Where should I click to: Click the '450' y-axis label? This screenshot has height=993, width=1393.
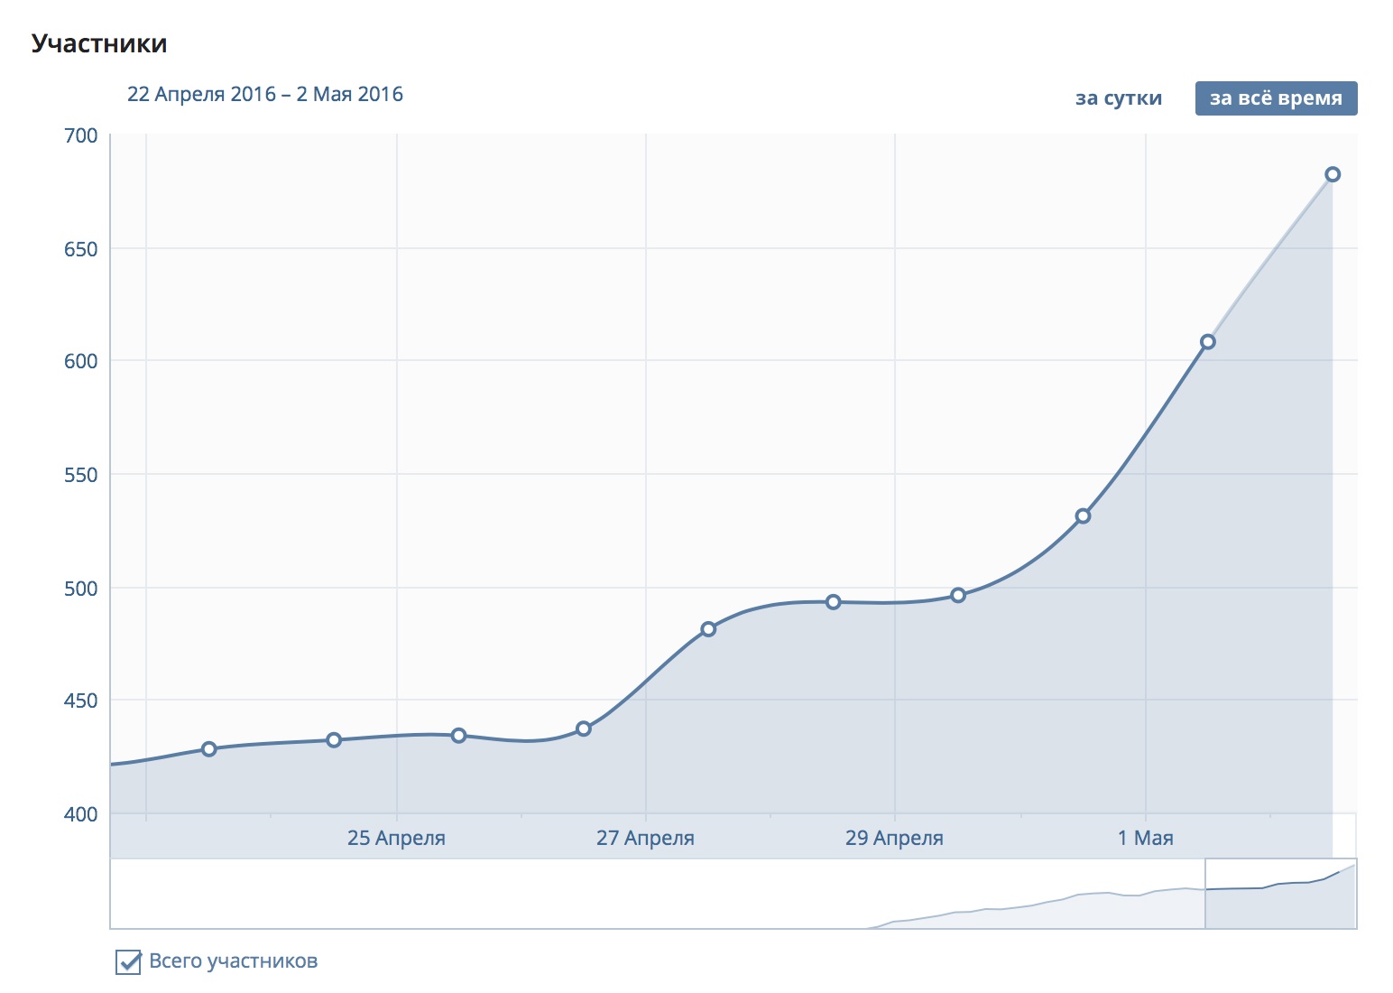coord(81,701)
